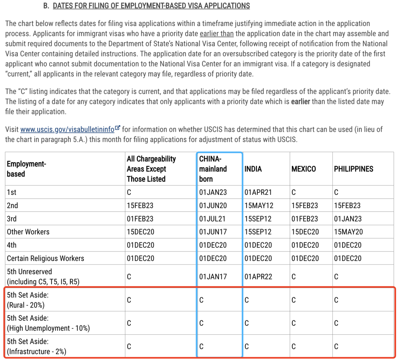Click the PHILIPPINES column header
400x361 pixels.
coord(353,169)
